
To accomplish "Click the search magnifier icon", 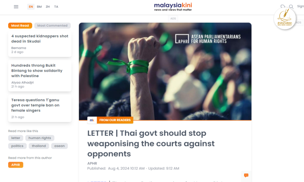I will pyautogui.click(x=291, y=7).
